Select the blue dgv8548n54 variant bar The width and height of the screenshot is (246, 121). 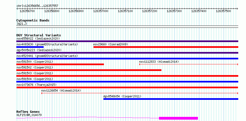171,99
